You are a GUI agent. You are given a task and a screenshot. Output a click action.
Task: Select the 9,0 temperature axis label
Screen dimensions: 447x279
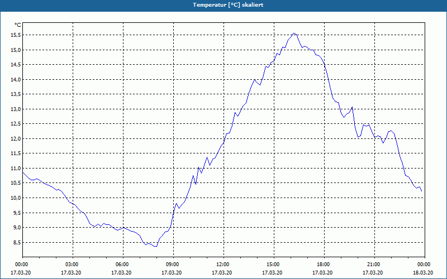click(x=17, y=228)
